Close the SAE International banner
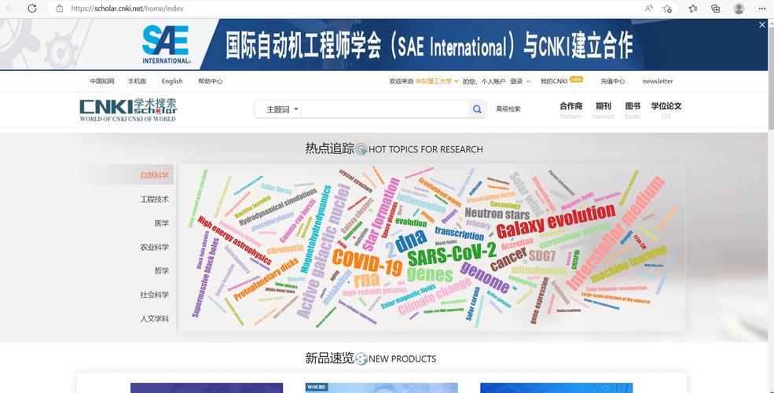The image size is (774, 393). [762, 25]
